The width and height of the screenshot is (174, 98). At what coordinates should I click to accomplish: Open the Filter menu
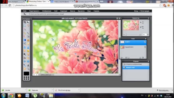[73, 11]
